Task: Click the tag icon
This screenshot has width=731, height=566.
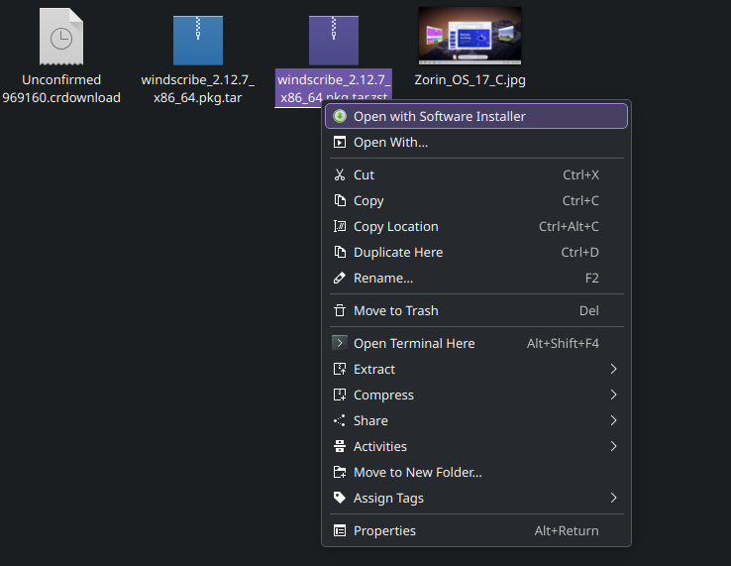Action: tap(340, 498)
